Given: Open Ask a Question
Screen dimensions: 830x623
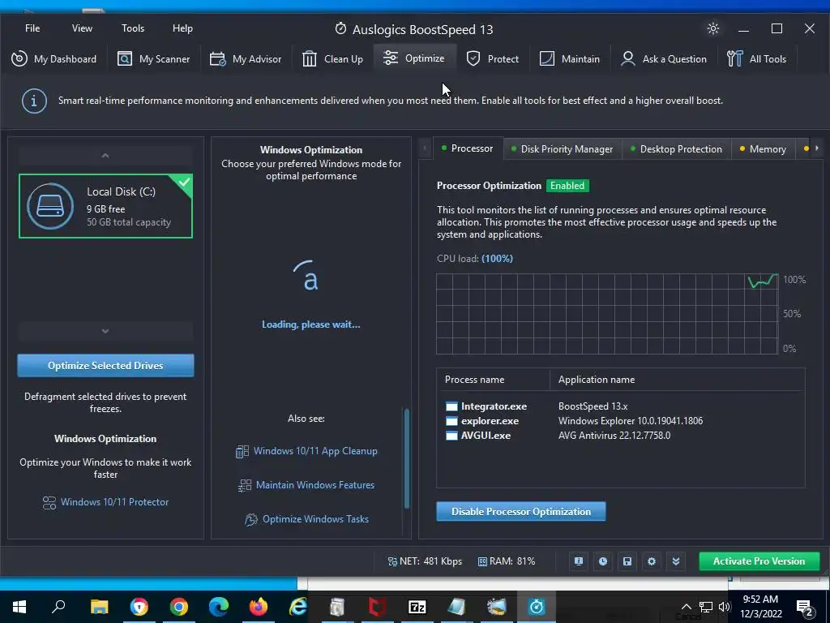Looking at the screenshot, I should click(664, 58).
